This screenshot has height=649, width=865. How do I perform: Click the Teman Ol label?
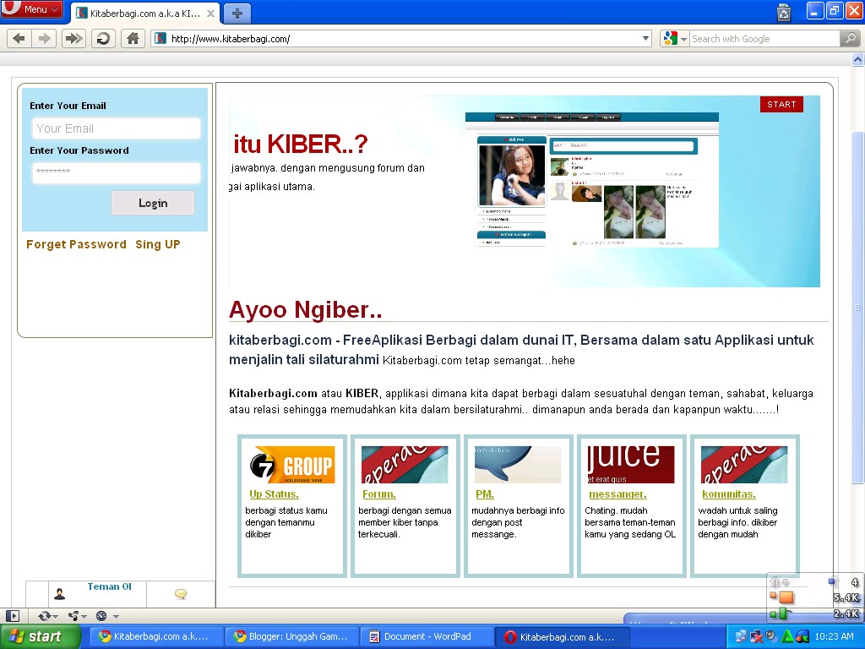tap(109, 586)
